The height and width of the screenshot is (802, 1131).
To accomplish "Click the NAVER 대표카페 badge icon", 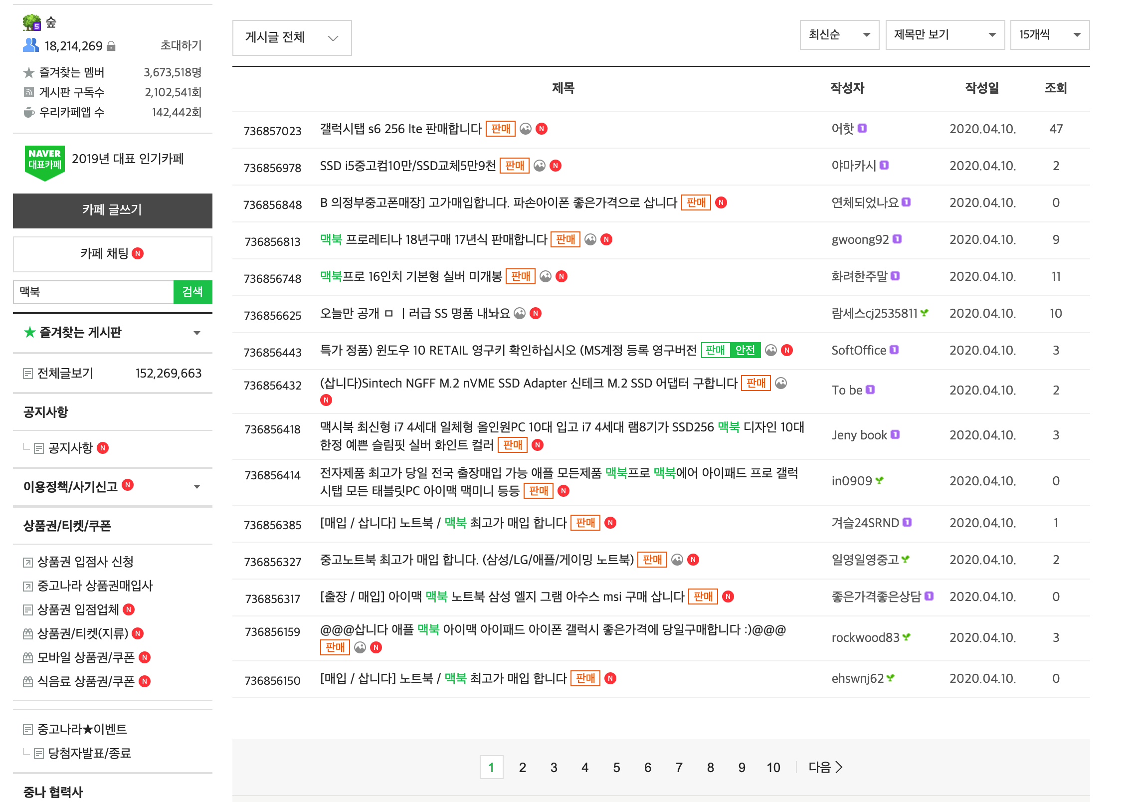I will click(44, 161).
